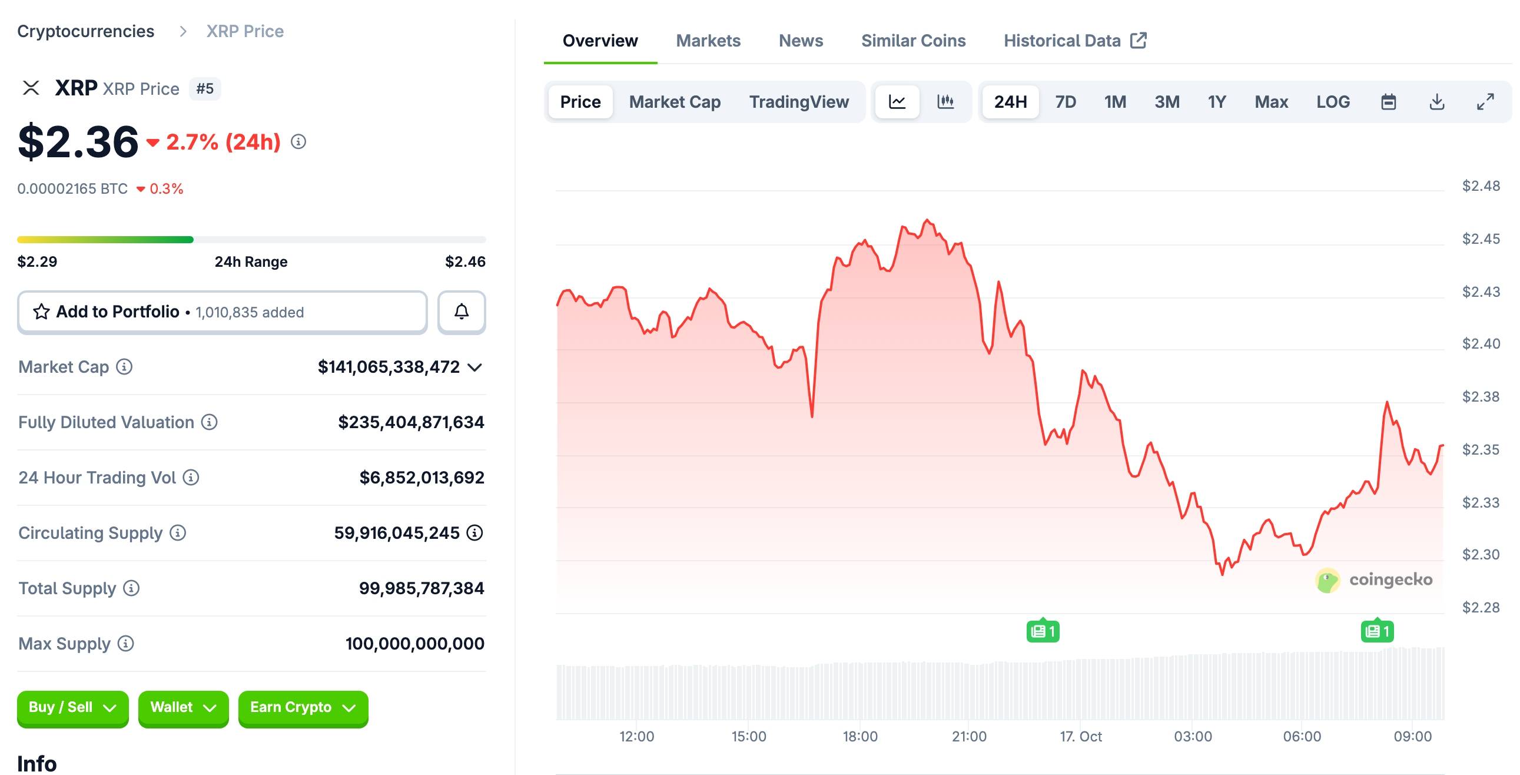Click the download chart data icon
The width and height of the screenshot is (1520, 775).
pyautogui.click(x=1437, y=102)
